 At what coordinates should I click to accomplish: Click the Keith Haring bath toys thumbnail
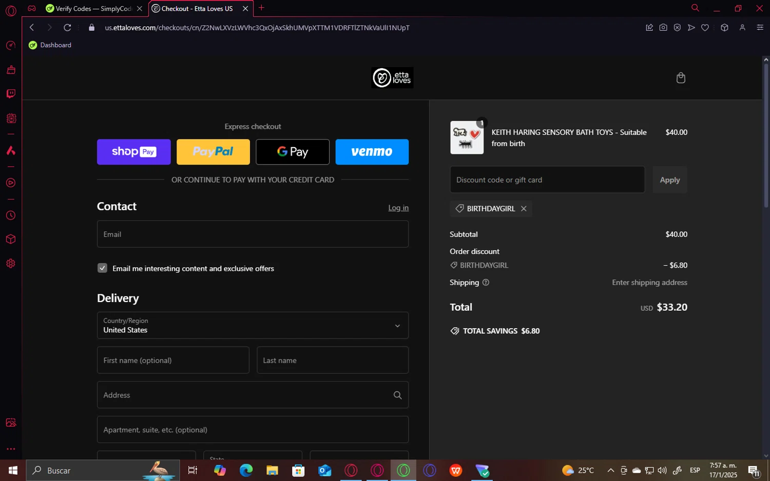click(x=467, y=138)
